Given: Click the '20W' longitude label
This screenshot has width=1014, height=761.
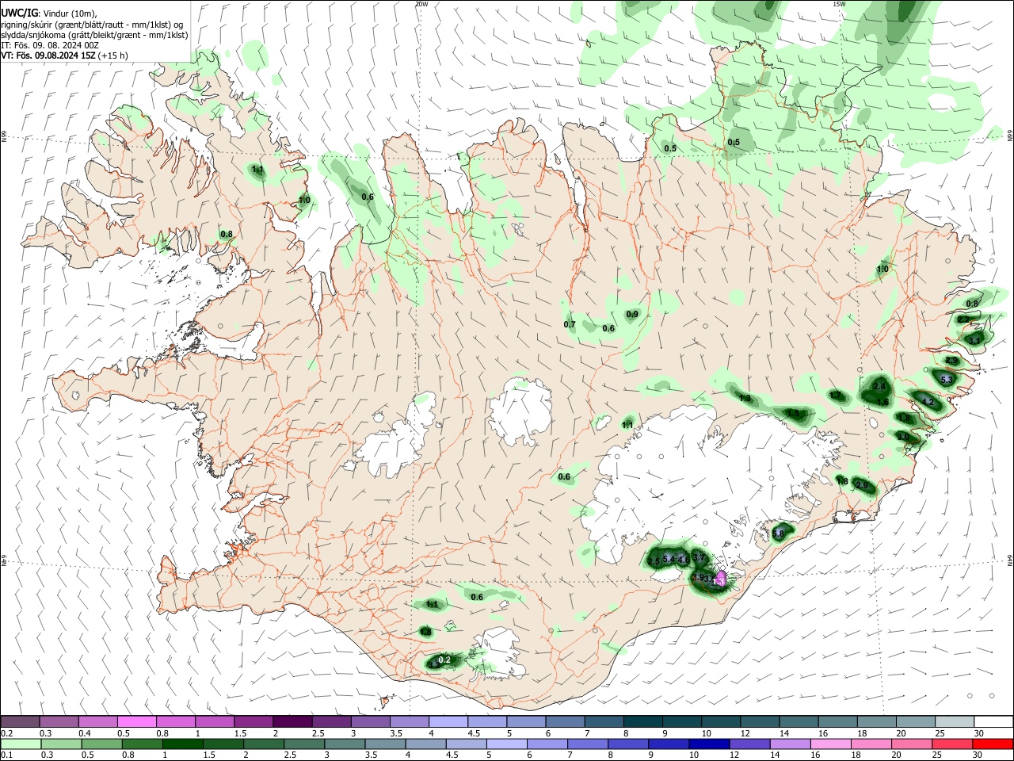Looking at the screenshot, I should [x=421, y=4].
